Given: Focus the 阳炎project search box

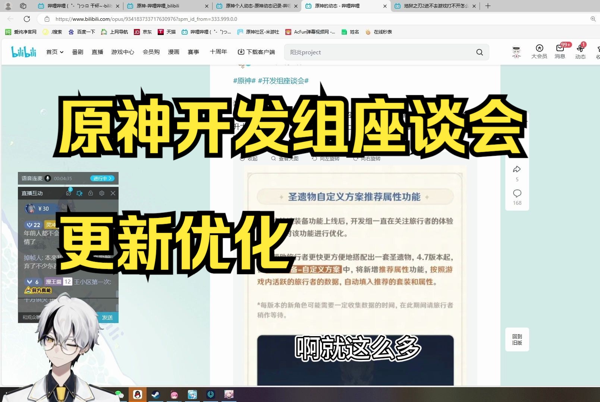Looking at the screenshot, I should click(x=380, y=52).
